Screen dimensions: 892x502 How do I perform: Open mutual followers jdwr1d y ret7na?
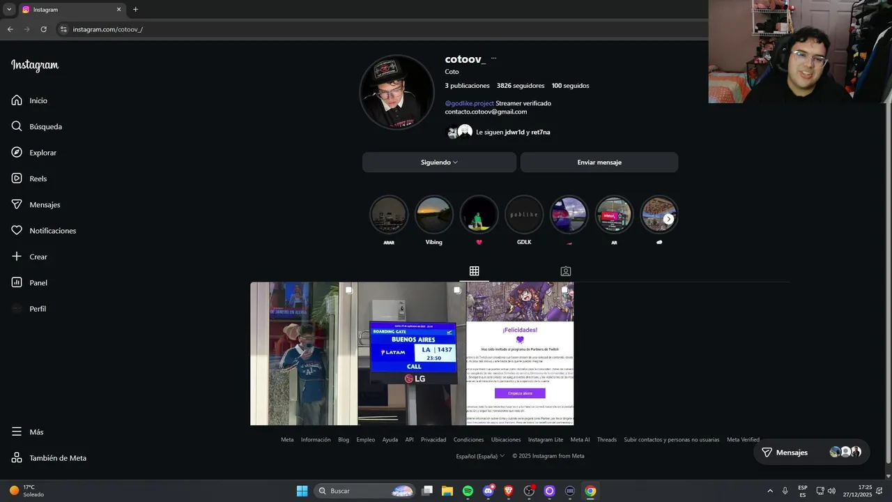pyautogui.click(x=513, y=132)
